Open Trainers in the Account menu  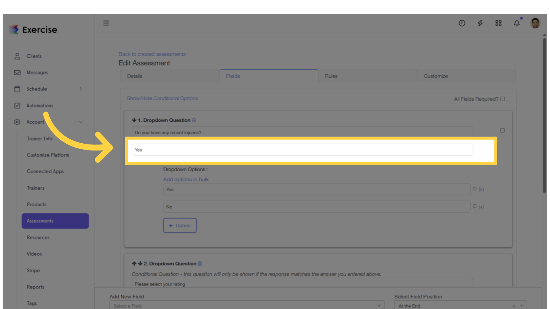(36, 188)
